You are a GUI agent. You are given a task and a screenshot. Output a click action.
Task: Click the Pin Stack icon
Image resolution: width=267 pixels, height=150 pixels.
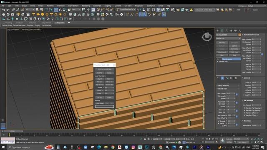point(218,78)
